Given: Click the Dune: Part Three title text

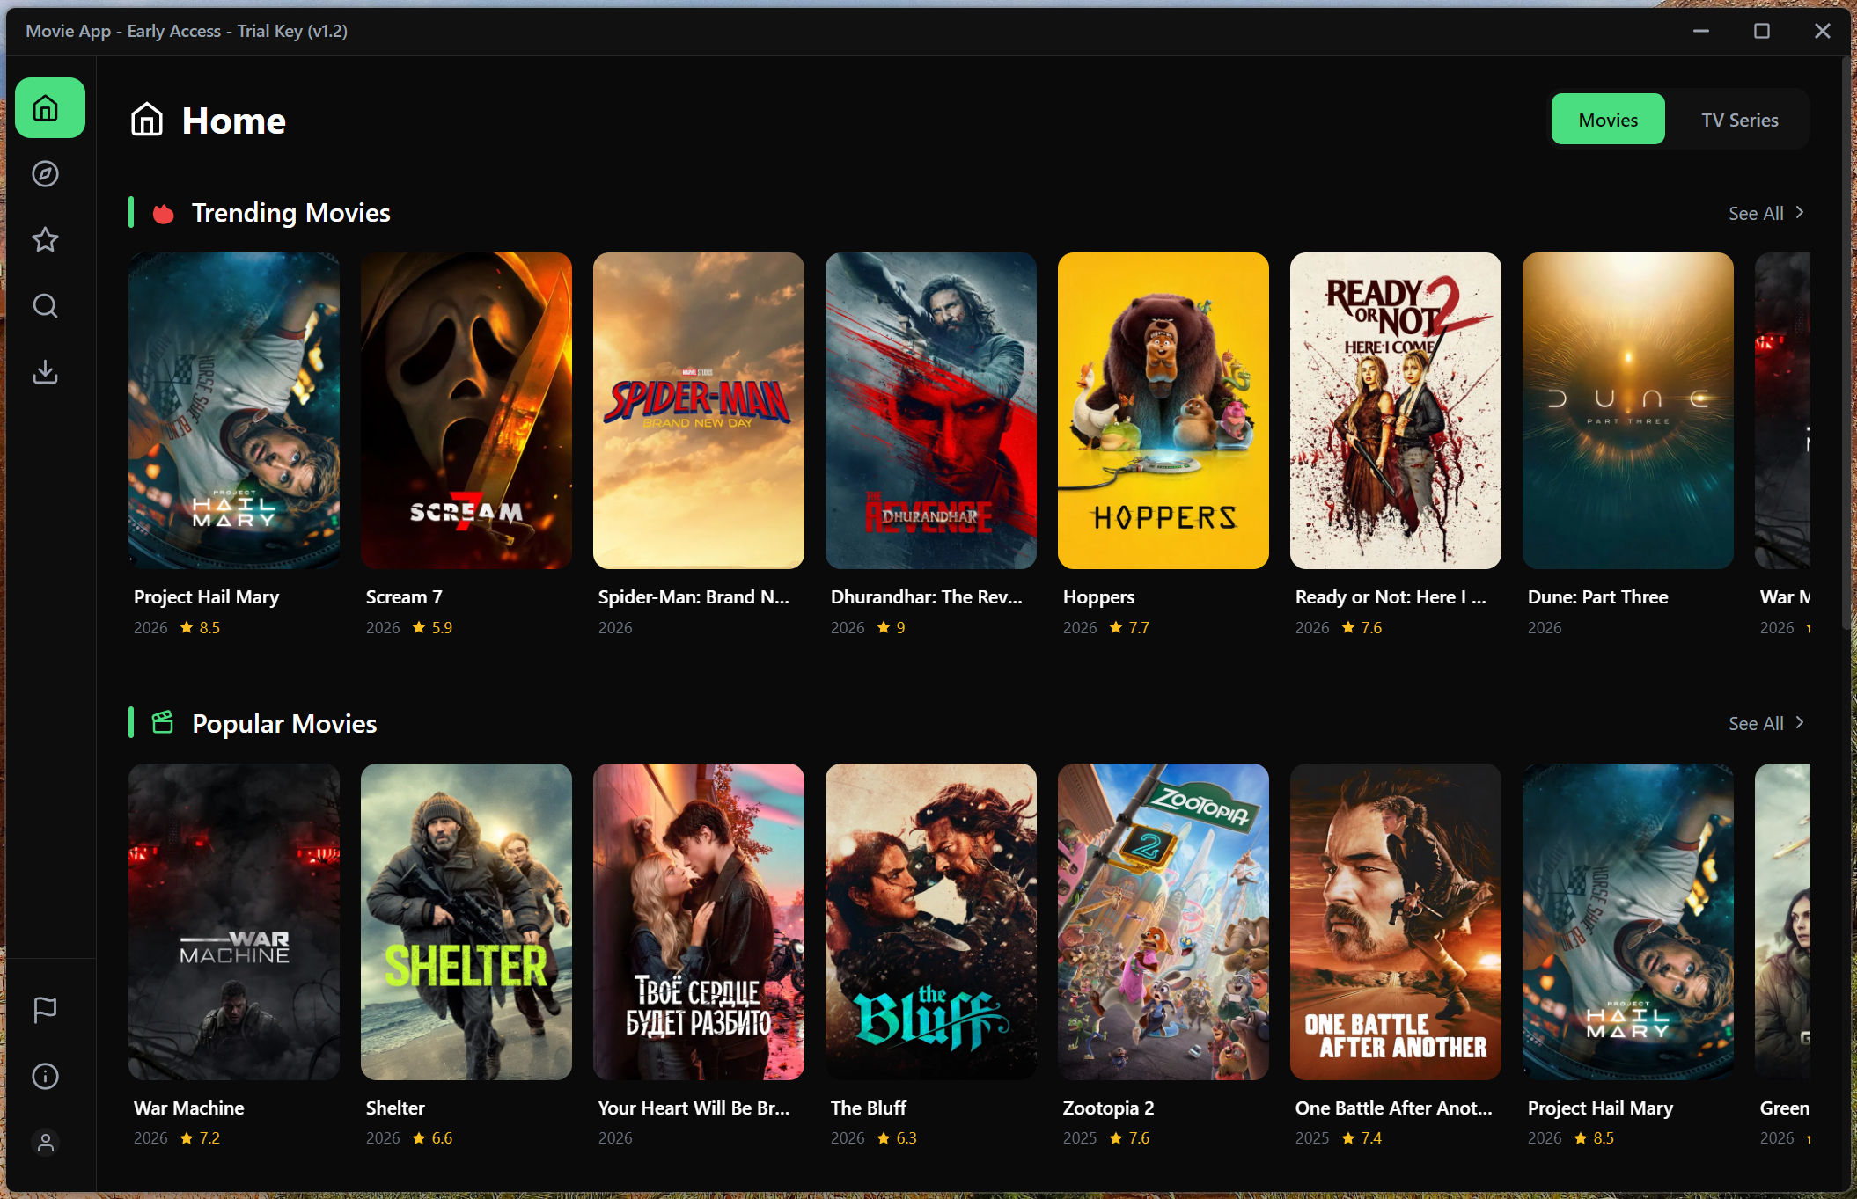Looking at the screenshot, I should tap(1597, 596).
